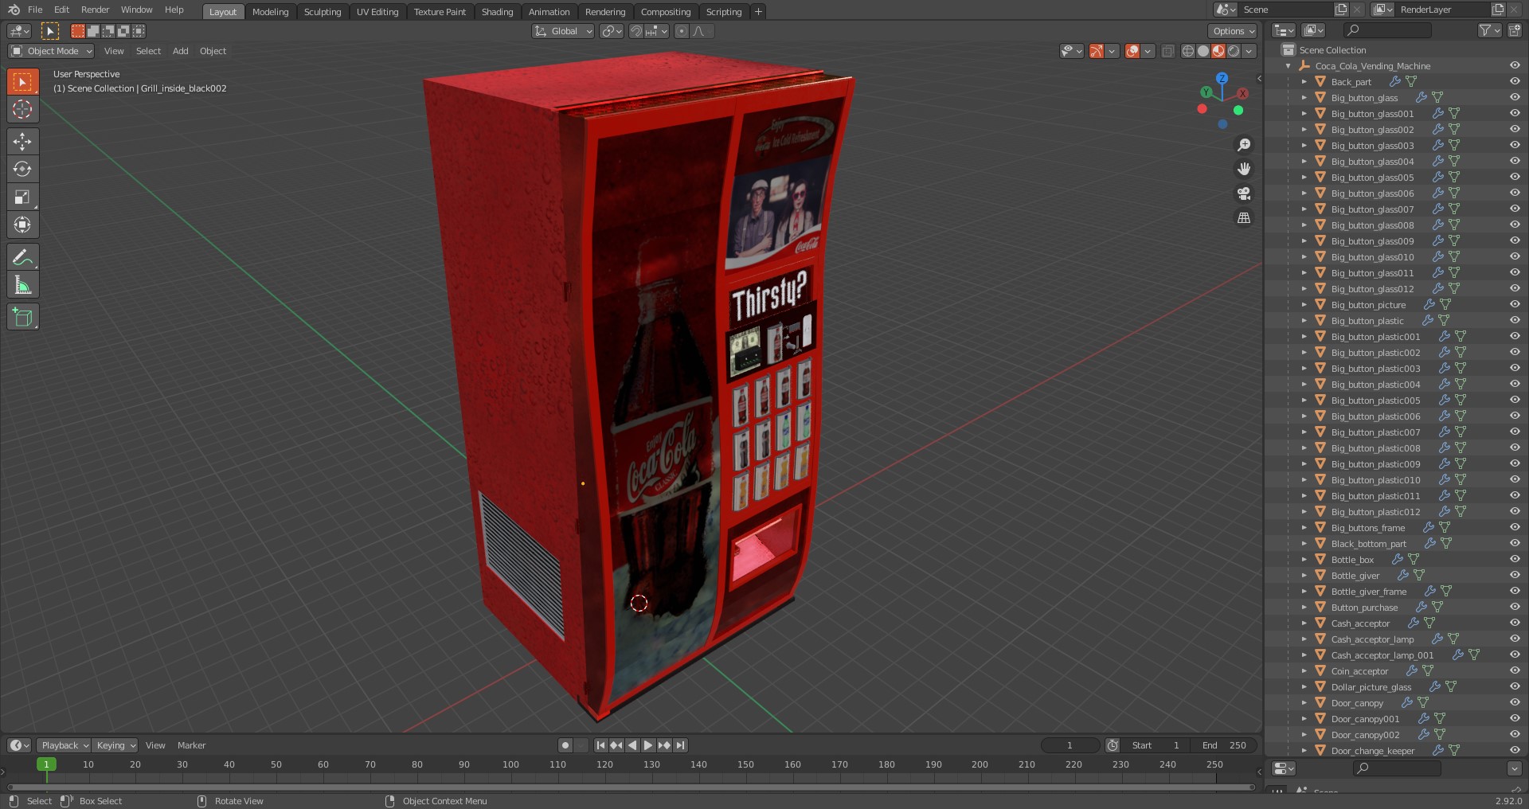This screenshot has width=1529, height=809.
Task: Hide Back_part in the outliner
Action: (1515, 81)
